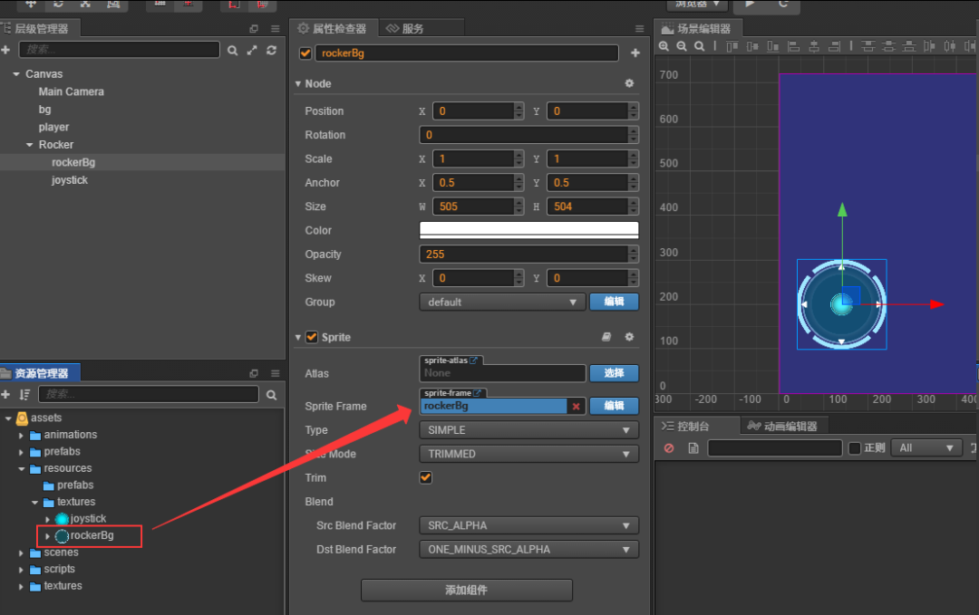Select rockerBg texture in assets tree
Screen dimensions: 979x615
(x=92, y=536)
